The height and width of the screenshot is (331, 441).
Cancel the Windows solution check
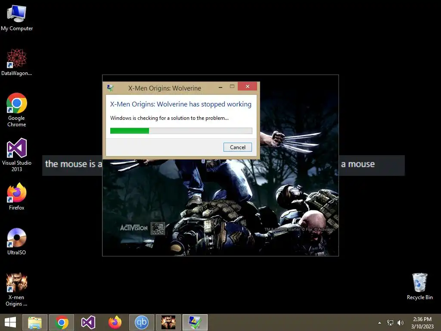[x=237, y=147]
